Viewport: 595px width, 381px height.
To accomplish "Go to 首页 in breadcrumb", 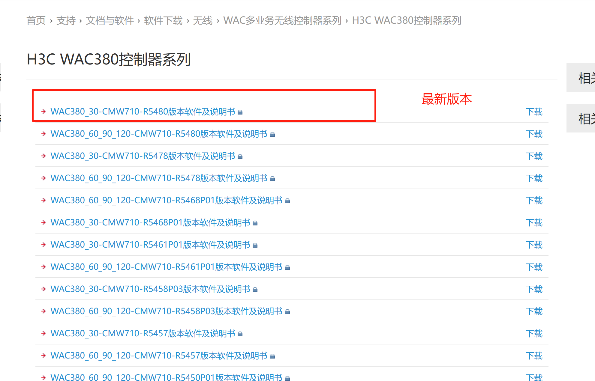I will coord(36,20).
